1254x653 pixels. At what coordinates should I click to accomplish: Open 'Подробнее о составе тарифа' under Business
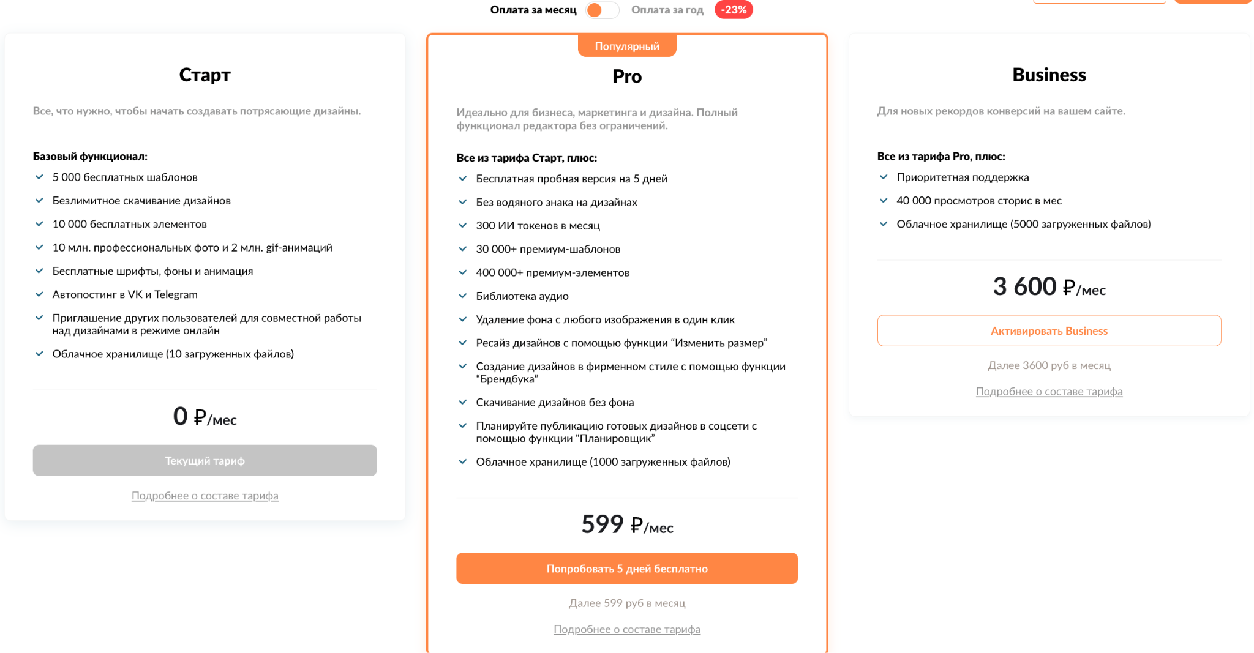click(1048, 392)
